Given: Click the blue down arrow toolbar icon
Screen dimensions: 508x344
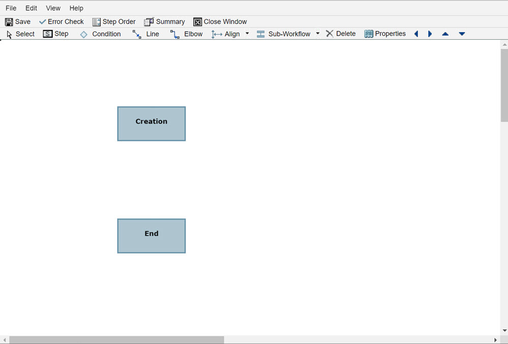Looking at the screenshot, I should click(461, 34).
